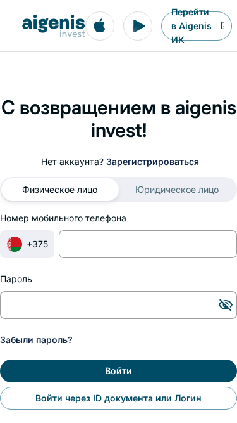Click the Перейти в Aigenis ИК button
The image size is (237, 423).
tap(197, 26)
